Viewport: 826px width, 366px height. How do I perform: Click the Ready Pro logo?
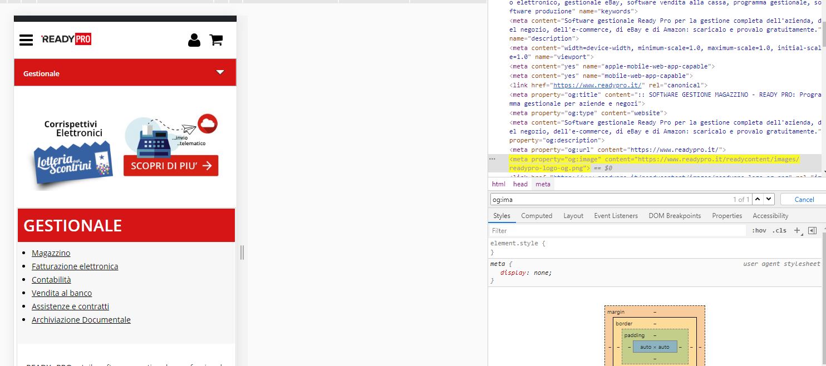coord(66,39)
